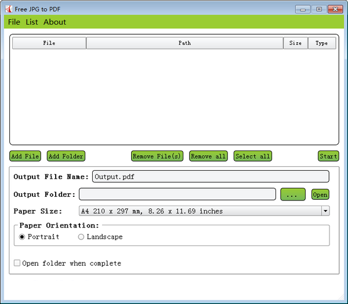The height and width of the screenshot is (304, 348).
Task: Sort by the Type column header
Action: 322,43
